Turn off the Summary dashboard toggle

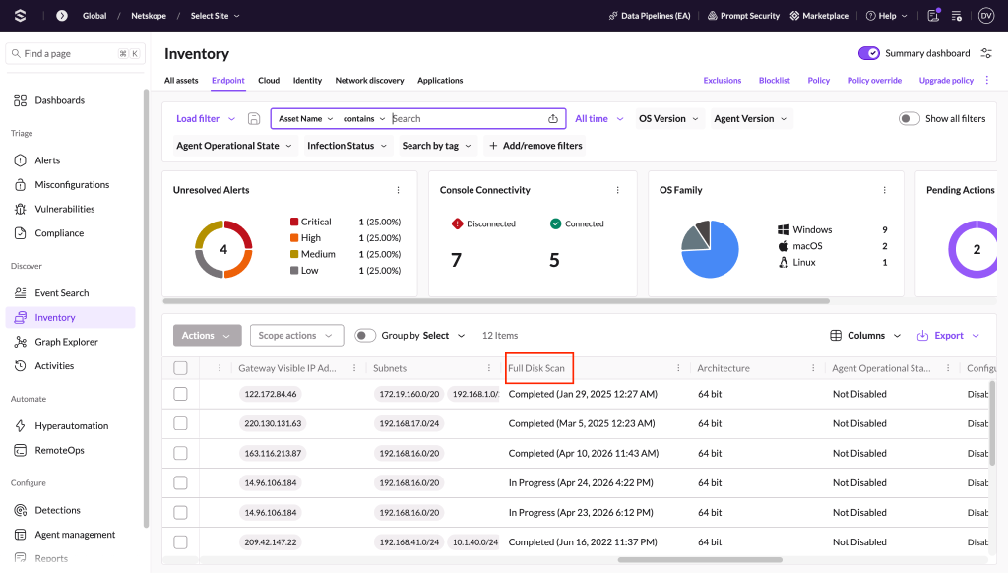click(869, 53)
